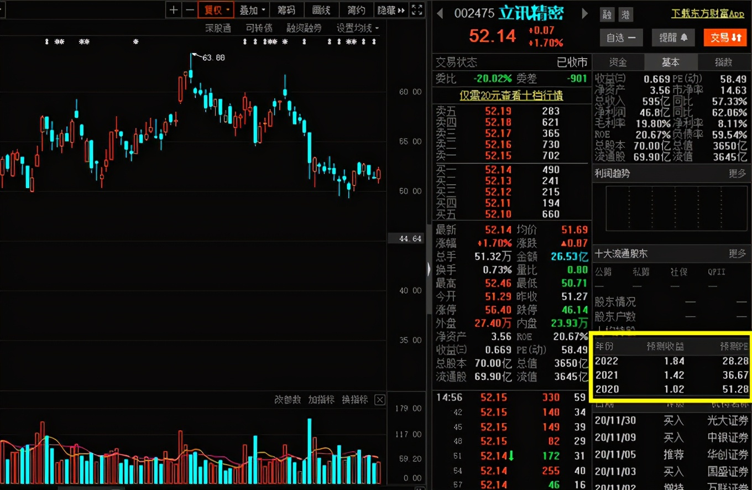
Task: Click the 筹码 chip distribution button
Action: pyautogui.click(x=286, y=10)
